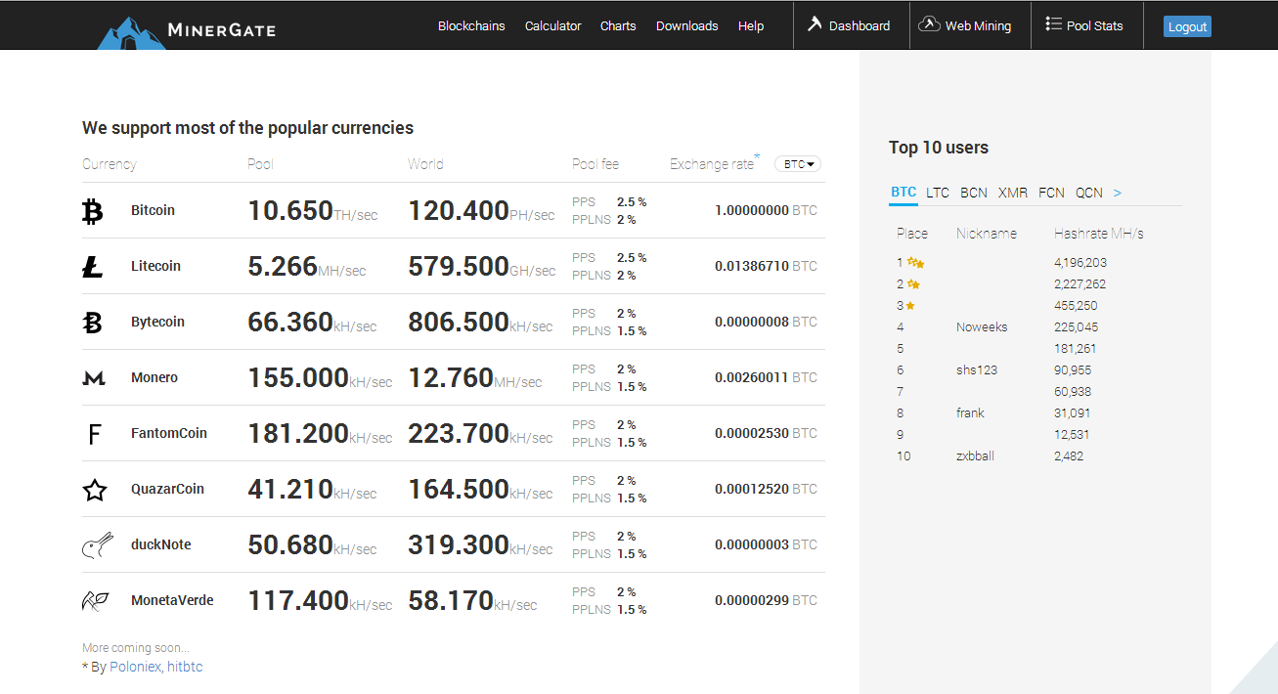Click the Bitcoin pool value 10.650
Viewport: 1278px width, 694px height.
point(290,210)
